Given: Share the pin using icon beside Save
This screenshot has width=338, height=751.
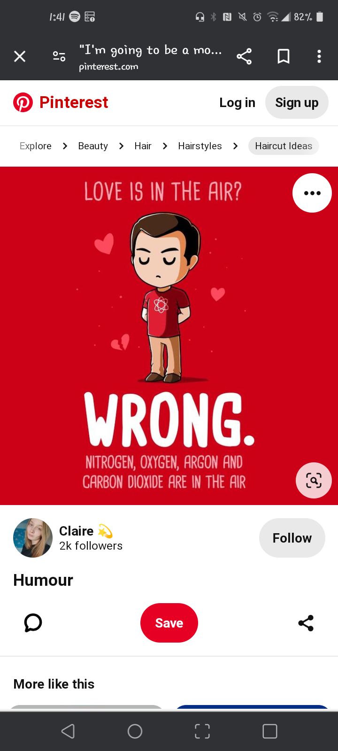Looking at the screenshot, I should pos(306,623).
